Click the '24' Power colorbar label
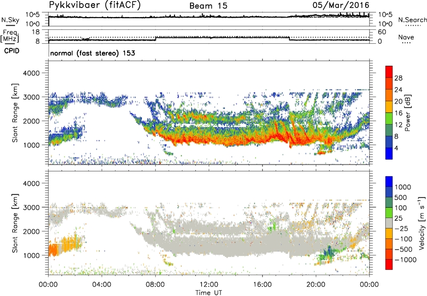 [398, 90]
